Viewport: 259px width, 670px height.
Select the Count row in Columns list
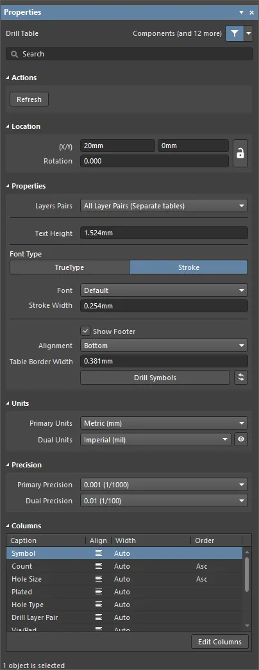coord(124,566)
